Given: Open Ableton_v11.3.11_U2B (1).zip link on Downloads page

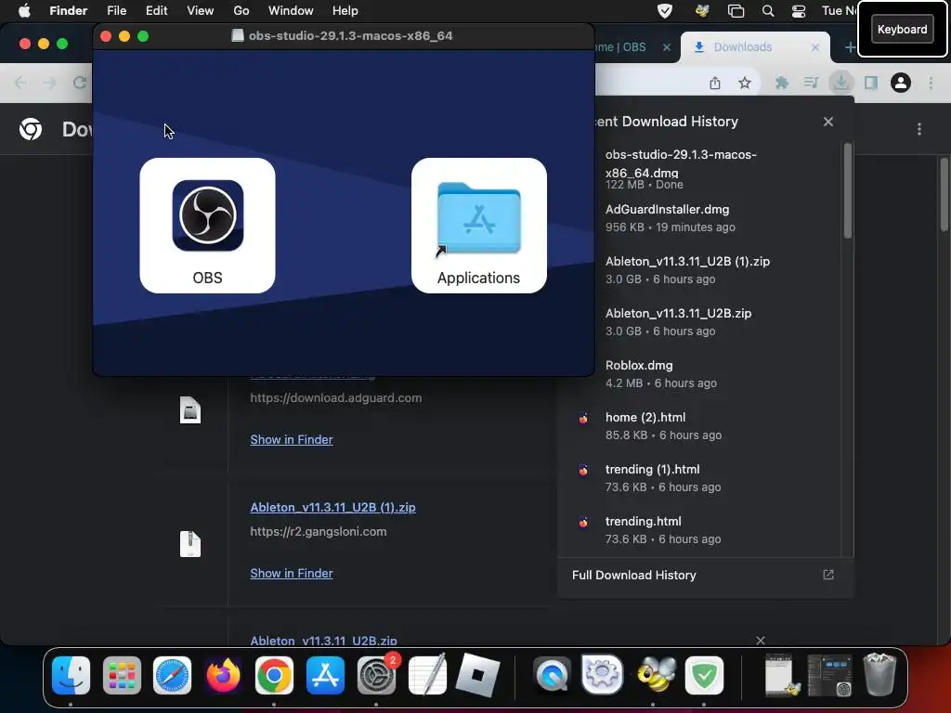Looking at the screenshot, I should (333, 508).
